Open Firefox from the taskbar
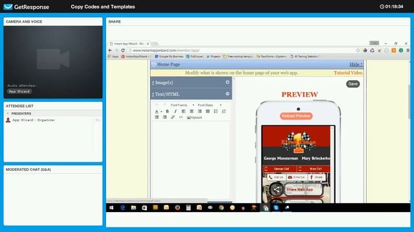Image resolution: width=414 pixels, height=232 pixels. [x=177, y=208]
